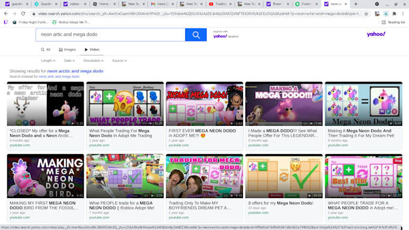Play the Best offer so far thumbnail
Image resolution: width=409 pixels, height=230 pixels.
[364, 176]
